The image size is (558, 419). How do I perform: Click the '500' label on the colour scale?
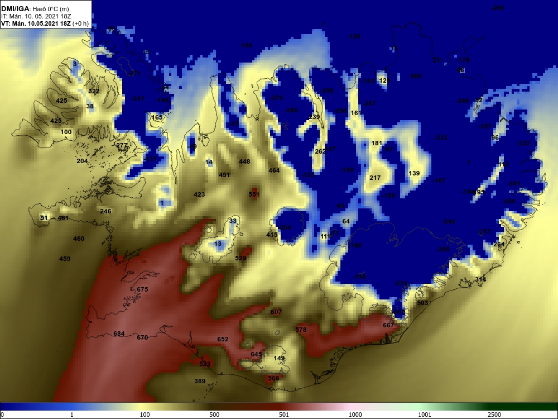click(214, 415)
